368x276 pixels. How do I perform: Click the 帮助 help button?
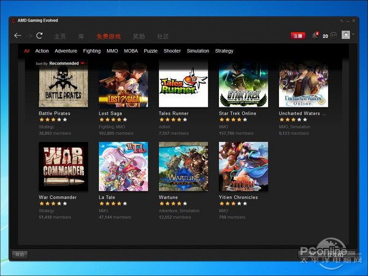click(x=20, y=254)
